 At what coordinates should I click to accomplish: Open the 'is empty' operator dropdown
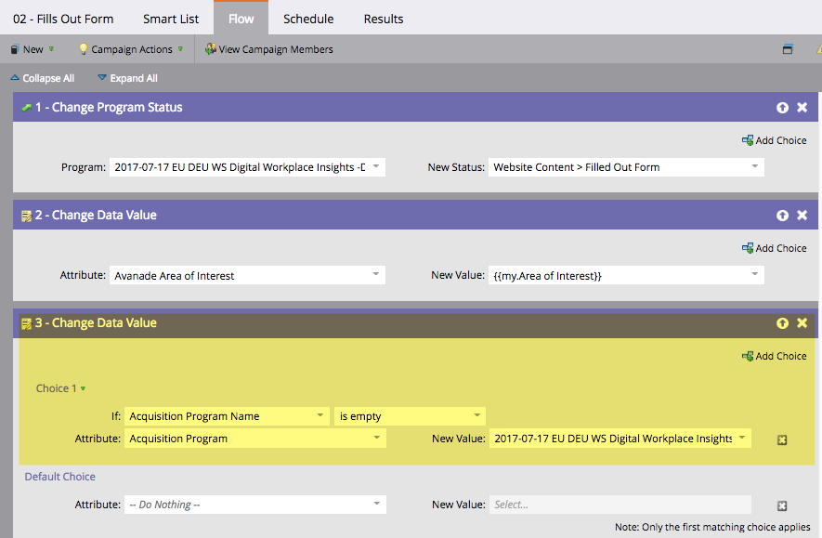coord(410,416)
